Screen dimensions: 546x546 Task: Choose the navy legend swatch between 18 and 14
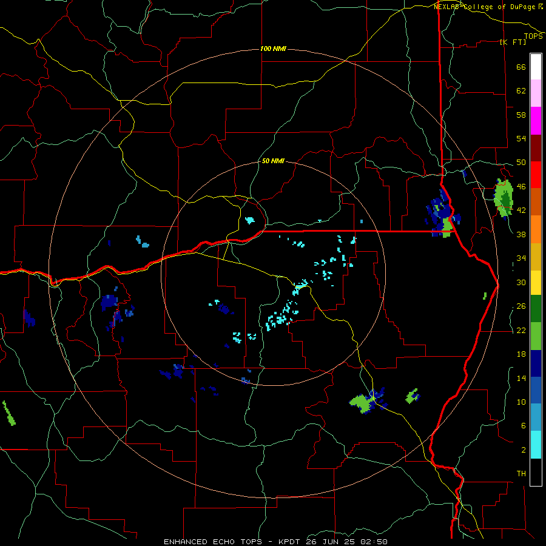[x=536, y=363]
